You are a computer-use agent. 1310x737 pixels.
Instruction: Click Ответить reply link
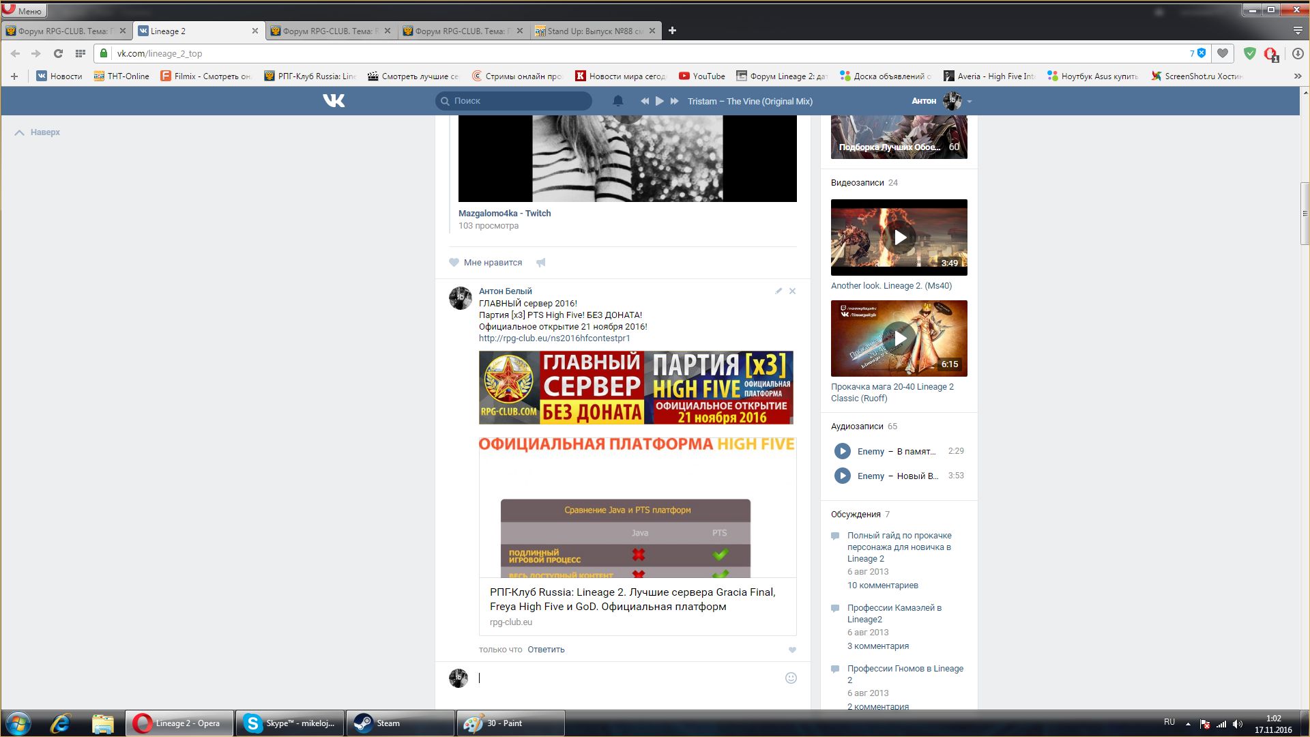[x=546, y=650]
